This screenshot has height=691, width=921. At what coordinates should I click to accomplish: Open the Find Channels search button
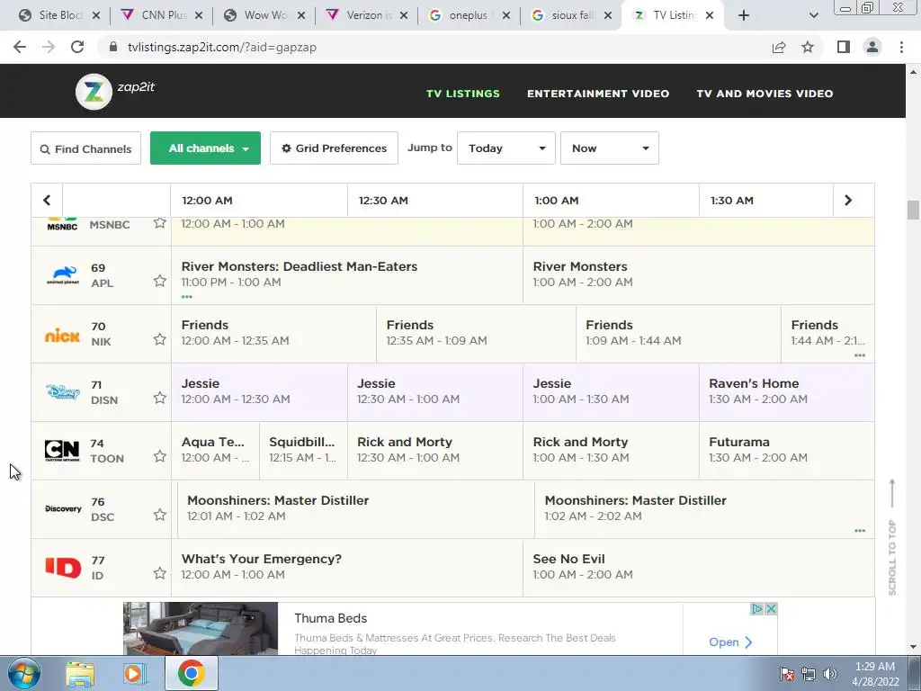point(85,148)
